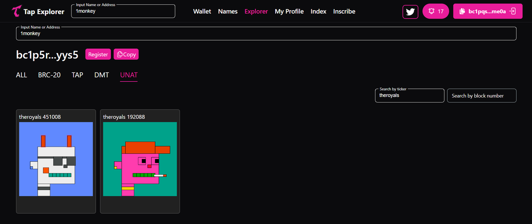Click the address text bc1p5r...yys5
Image resolution: width=532 pixels, height=224 pixels.
click(47, 55)
